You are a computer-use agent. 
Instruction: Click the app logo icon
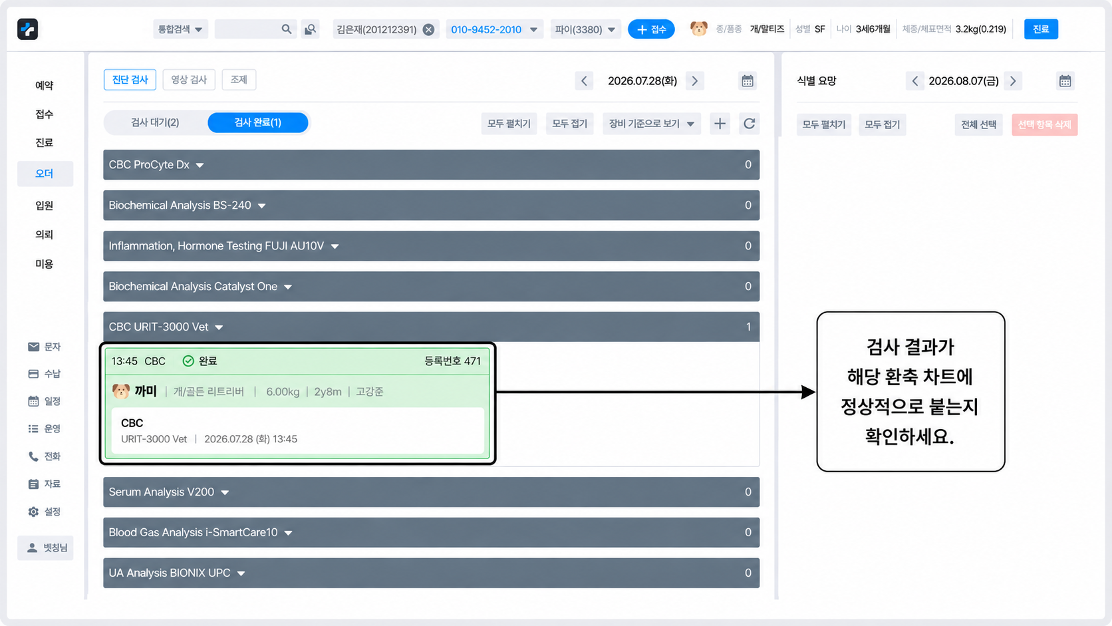[27, 29]
